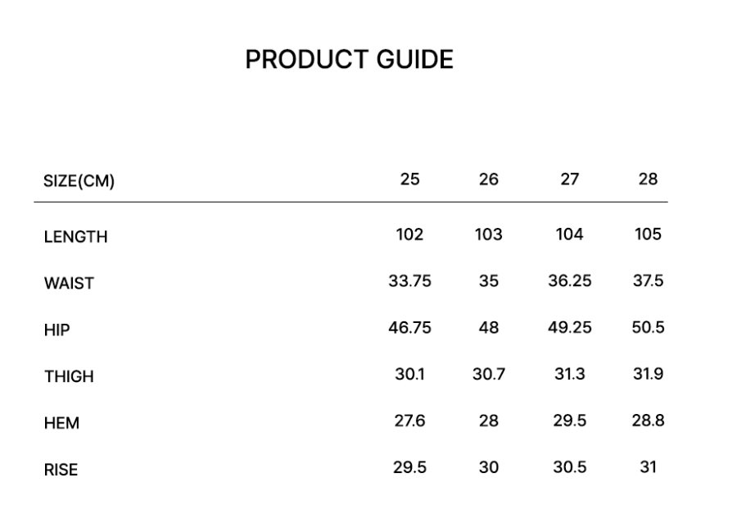Click the THIGH row label
This screenshot has height=514, width=737.
click(69, 377)
